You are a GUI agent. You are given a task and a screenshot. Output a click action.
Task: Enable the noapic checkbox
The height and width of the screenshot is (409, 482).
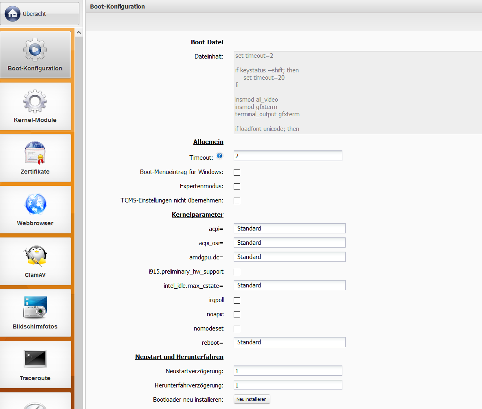click(237, 314)
